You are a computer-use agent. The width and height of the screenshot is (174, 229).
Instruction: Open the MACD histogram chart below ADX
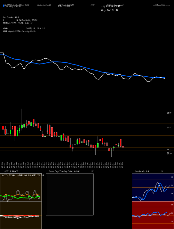point(21,215)
